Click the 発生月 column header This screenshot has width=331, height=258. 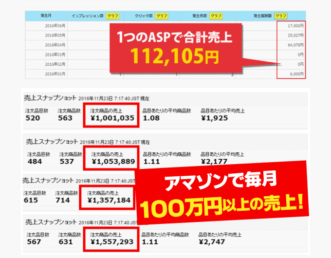46,16
